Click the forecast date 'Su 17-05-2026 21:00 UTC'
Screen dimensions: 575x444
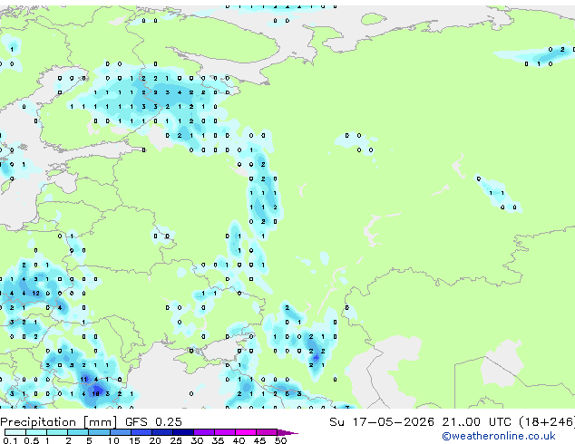click(x=420, y=422)
